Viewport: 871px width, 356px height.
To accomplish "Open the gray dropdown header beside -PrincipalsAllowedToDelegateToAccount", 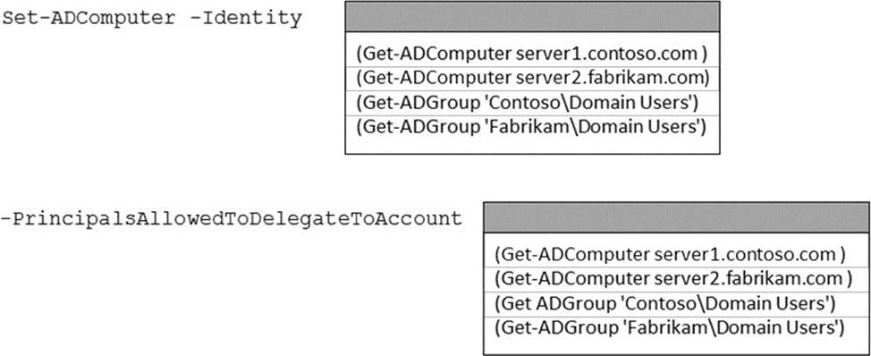I will pyautogui.click(x=677, y=217).
